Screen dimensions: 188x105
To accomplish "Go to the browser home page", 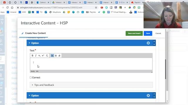I will [x=12, y=8].
